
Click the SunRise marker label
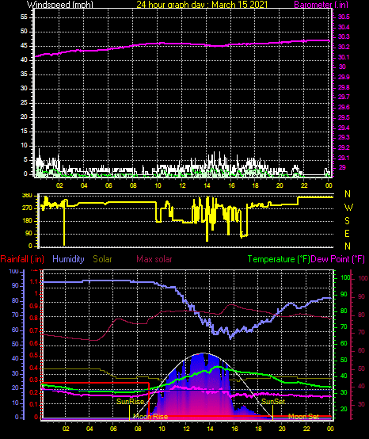click(x=130, y=402)
